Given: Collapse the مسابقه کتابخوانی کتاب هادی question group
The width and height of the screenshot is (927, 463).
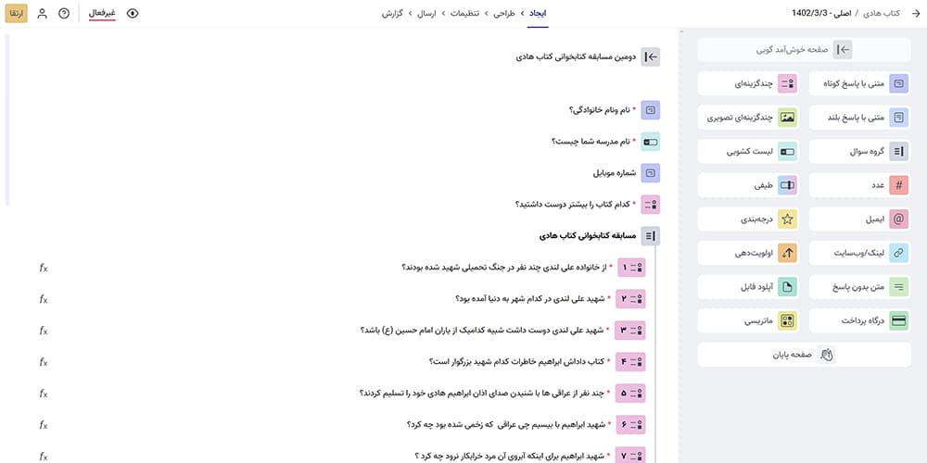Looking at the screenshot, I should 651,236.
